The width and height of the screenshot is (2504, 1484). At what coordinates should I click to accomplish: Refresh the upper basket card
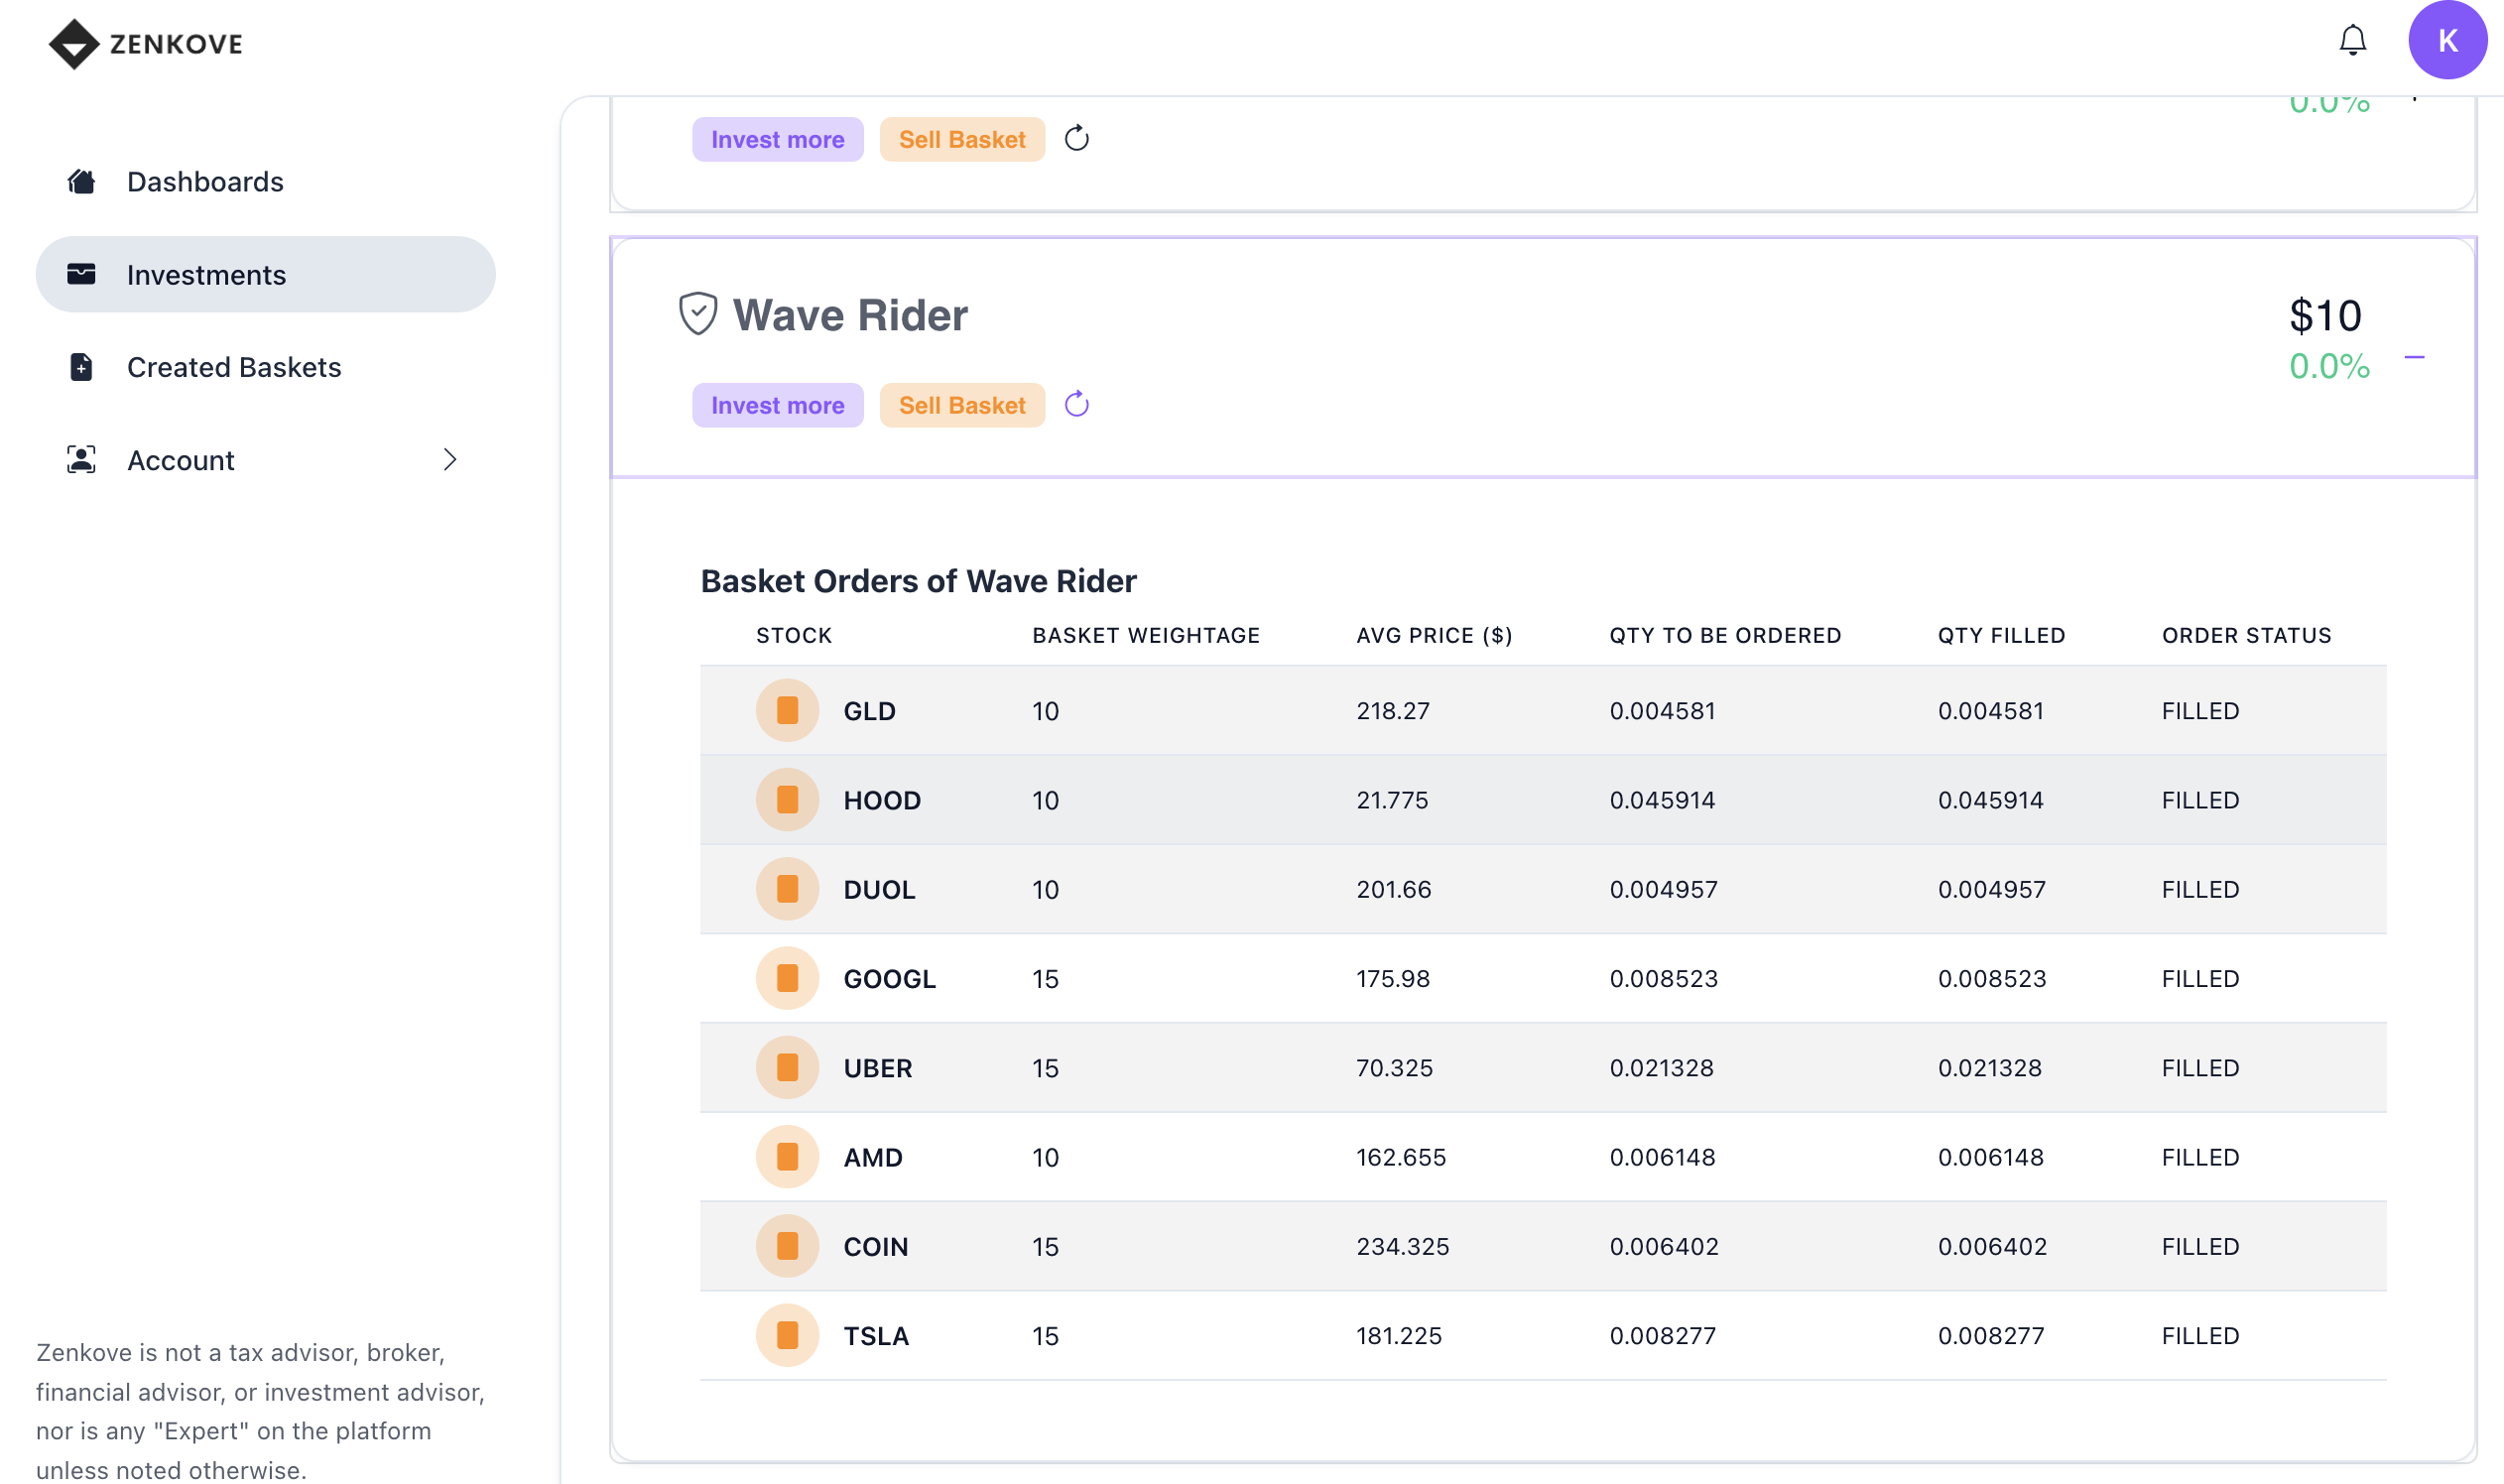tap(1076, 139)
